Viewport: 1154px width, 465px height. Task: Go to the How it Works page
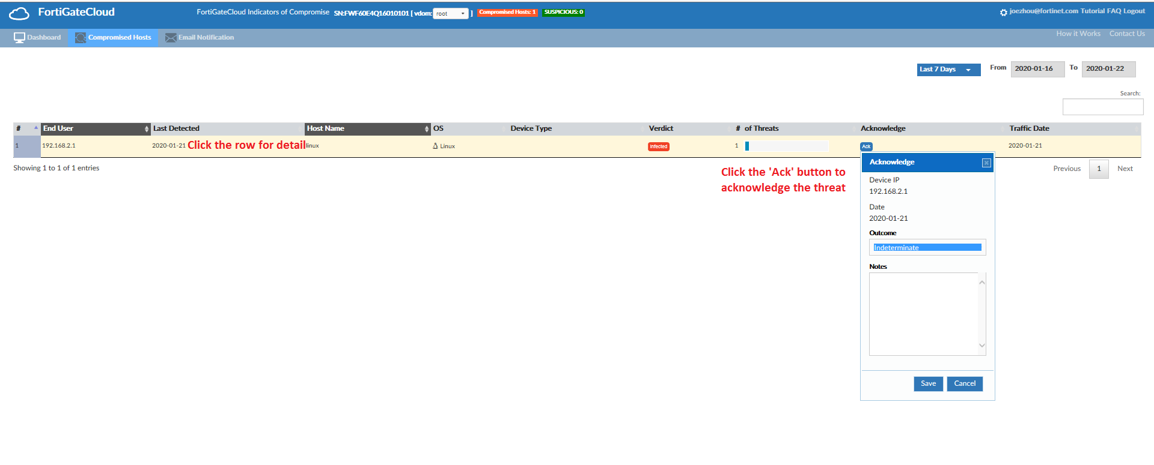(x=1078, y=34)
